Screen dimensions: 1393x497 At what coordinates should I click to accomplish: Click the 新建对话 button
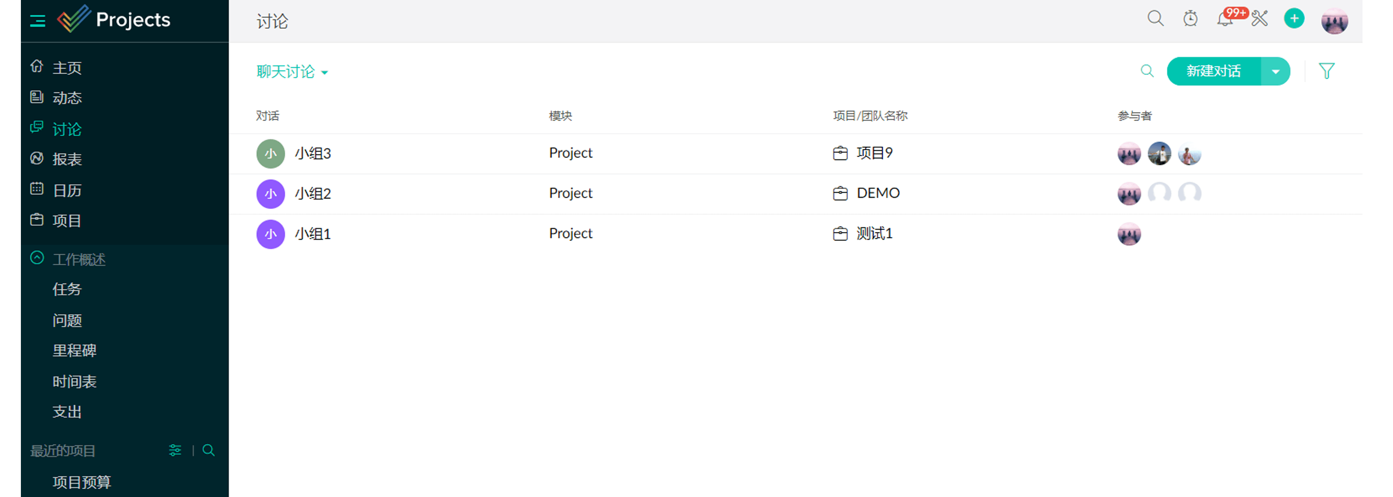[x=1214, y=71]
